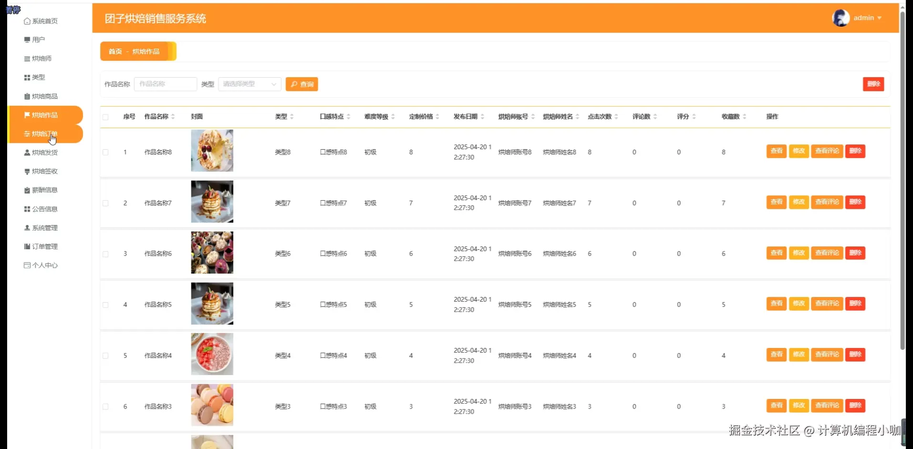Screen dimensions: 913x449
Task: Open macaron cover thumbnail of 作品名称3
Action: point(212,405)
